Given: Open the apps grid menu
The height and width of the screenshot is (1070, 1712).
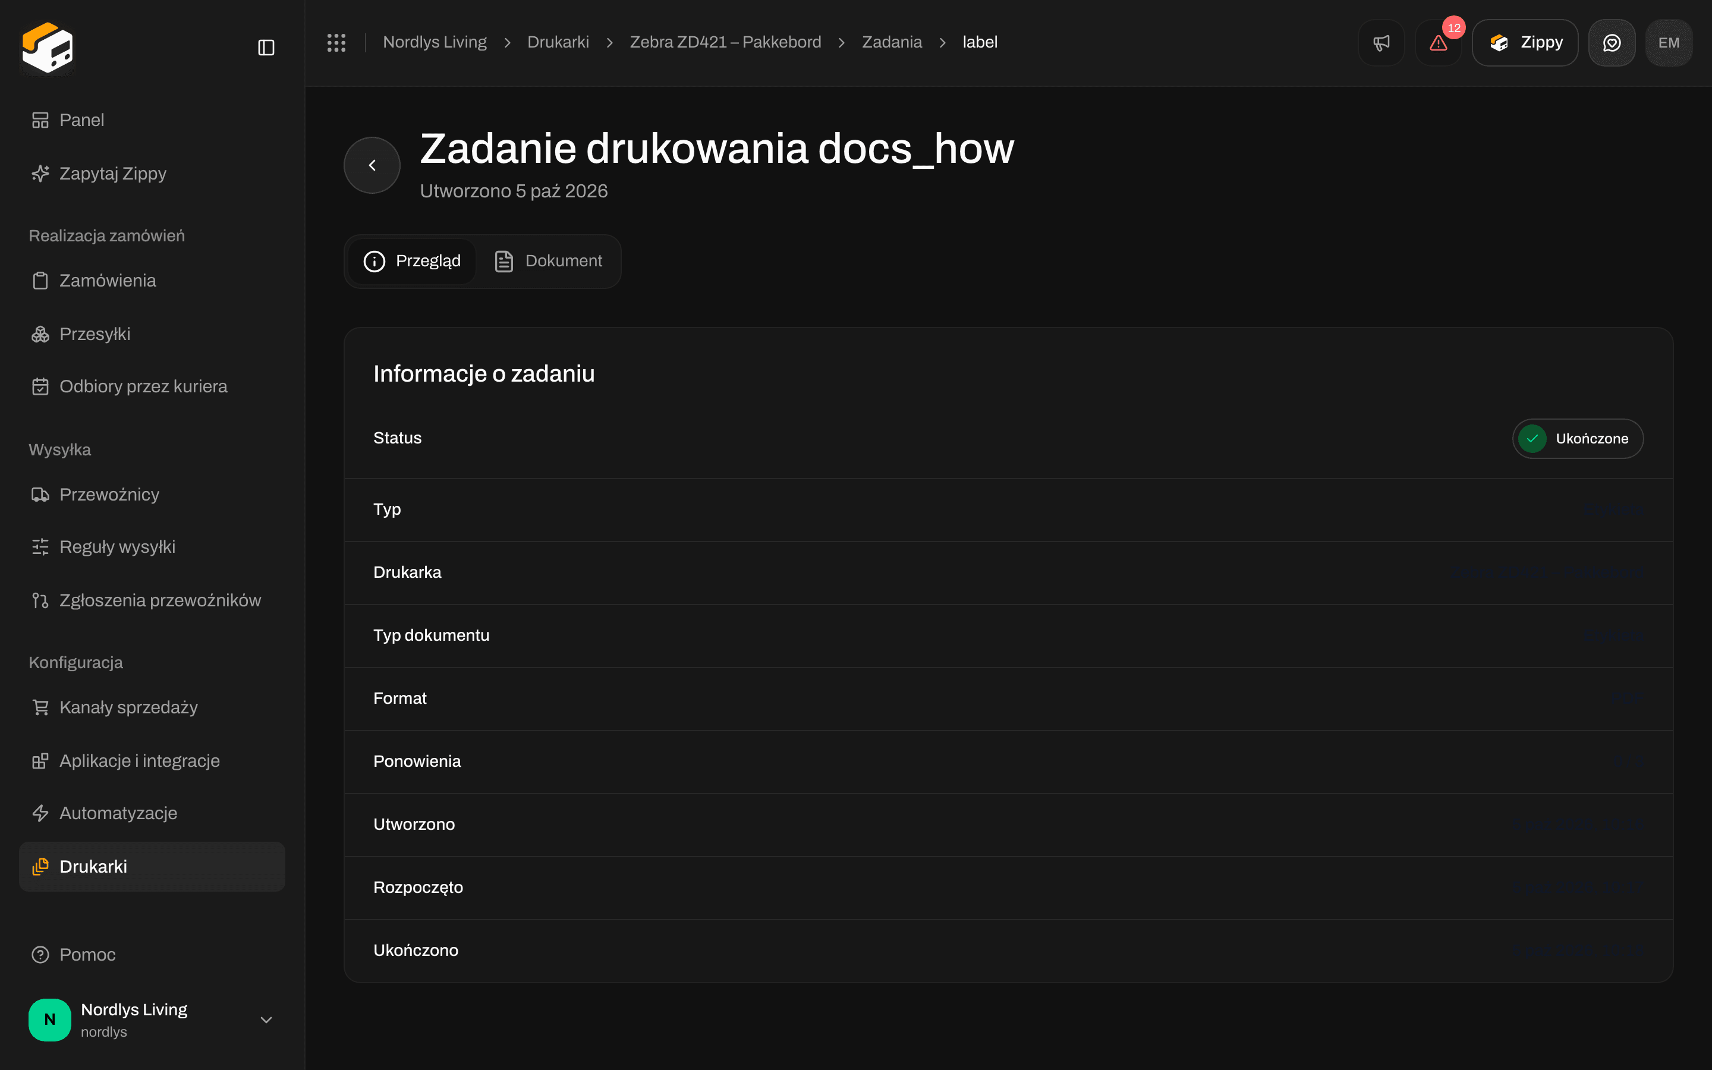Looking at the screenshot, I should [336, 42].
